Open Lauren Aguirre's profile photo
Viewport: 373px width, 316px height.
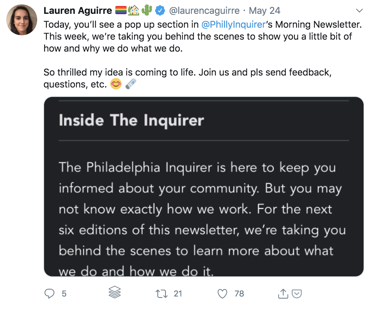[22, 20]
